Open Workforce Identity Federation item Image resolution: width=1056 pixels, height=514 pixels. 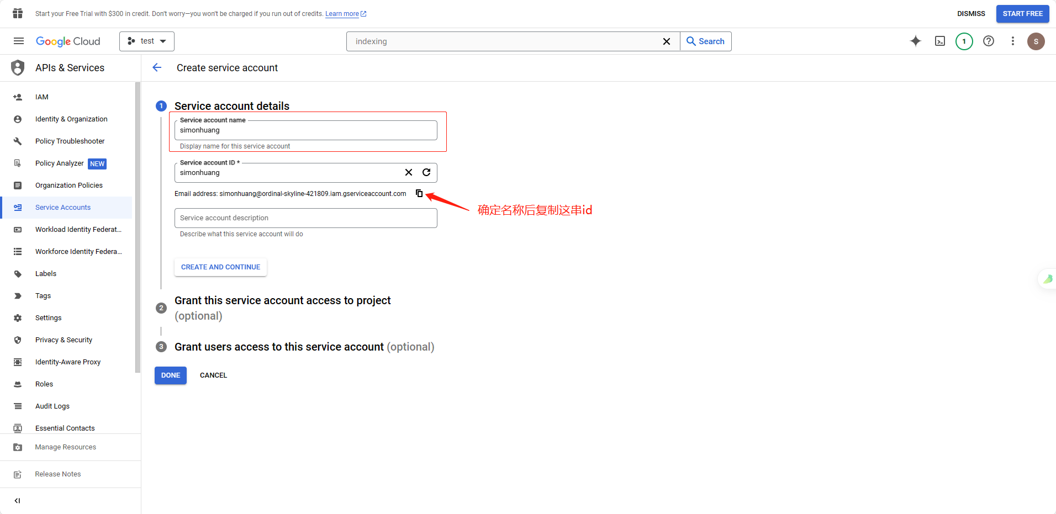pos(66,252)
